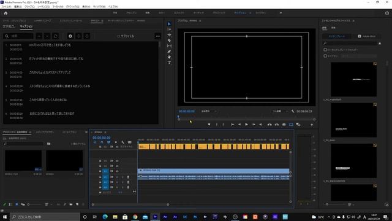This screenshot has height=221, width=392.
Task: Open Program monitor settings wrench
Action: click(293, 111)
